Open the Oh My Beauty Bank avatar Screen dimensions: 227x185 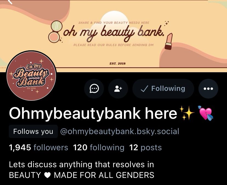pos(31,76)
